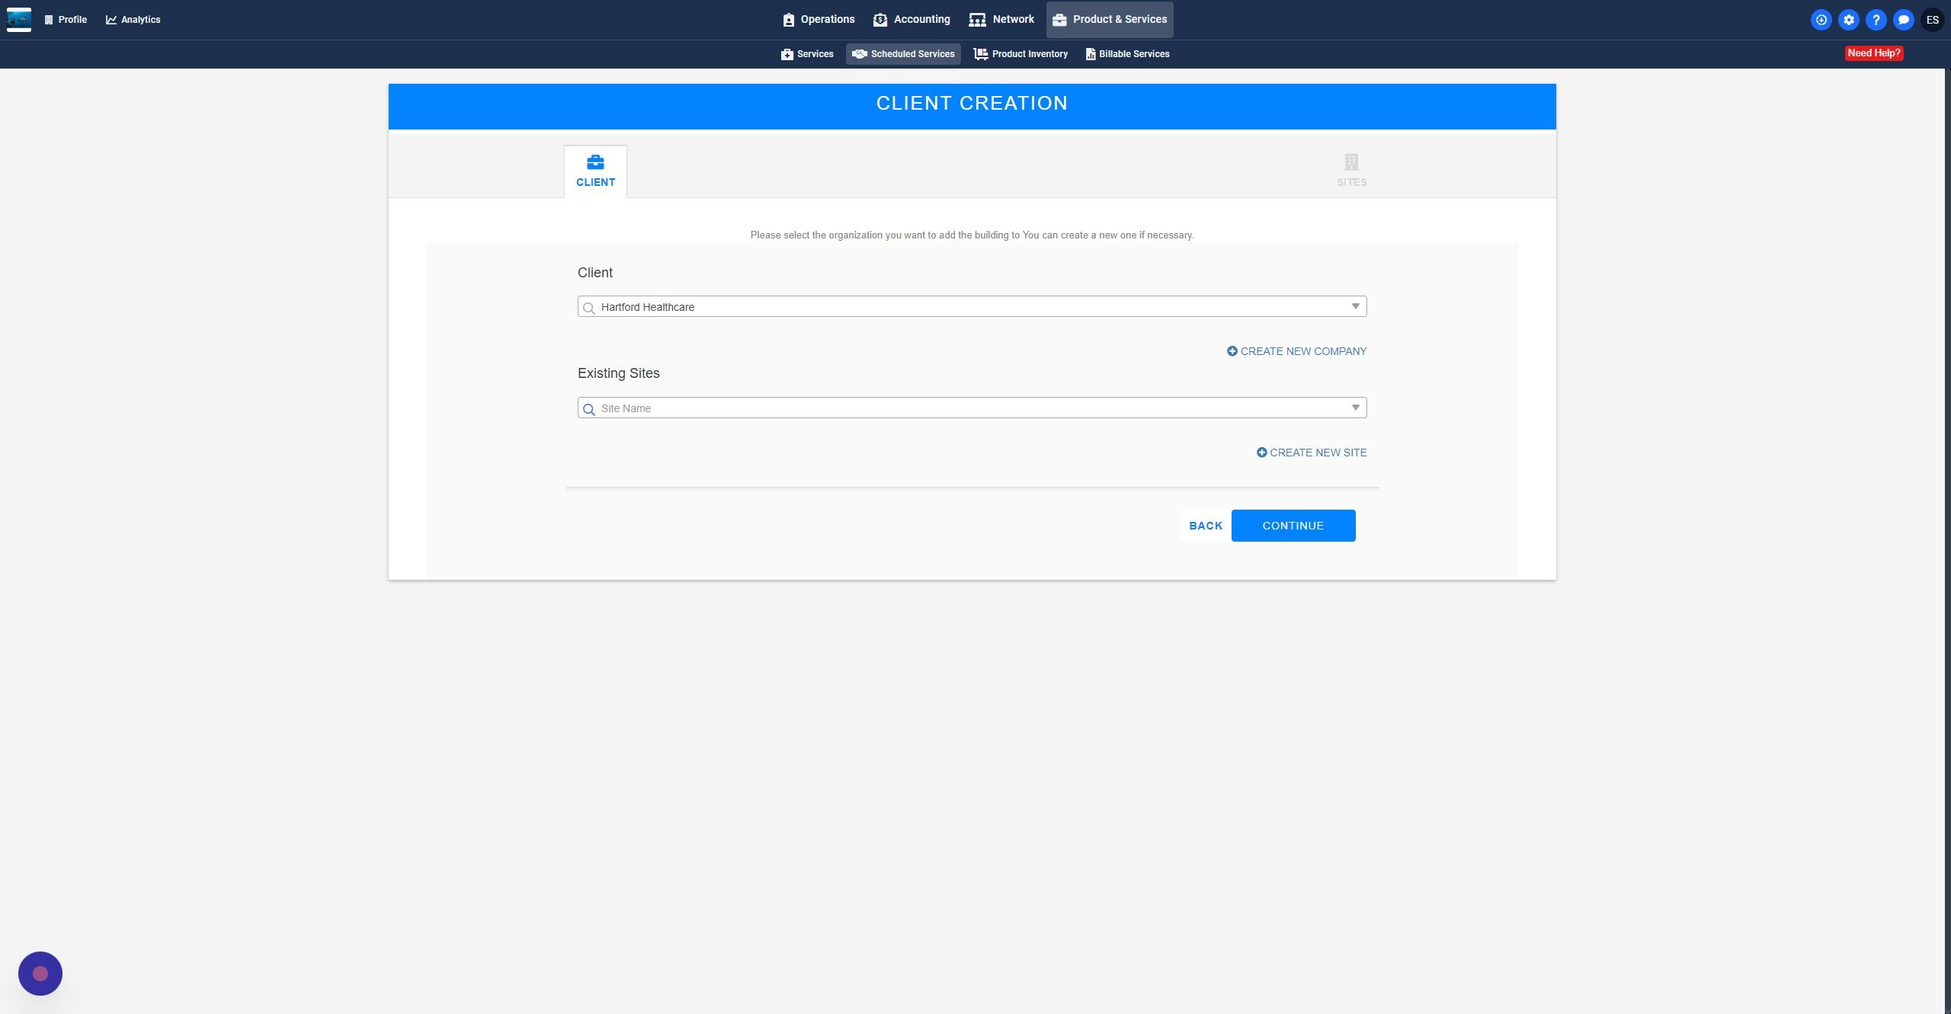
Task: Open the Operations menu
Action: [819, 19]
